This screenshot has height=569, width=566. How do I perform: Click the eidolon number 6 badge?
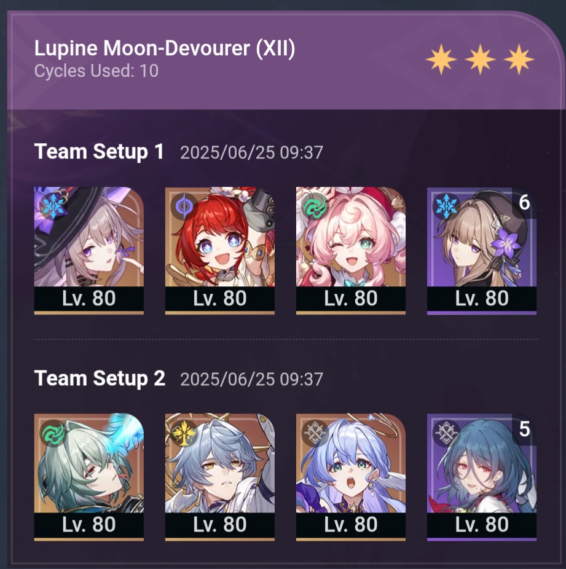[x=524, y=203]
